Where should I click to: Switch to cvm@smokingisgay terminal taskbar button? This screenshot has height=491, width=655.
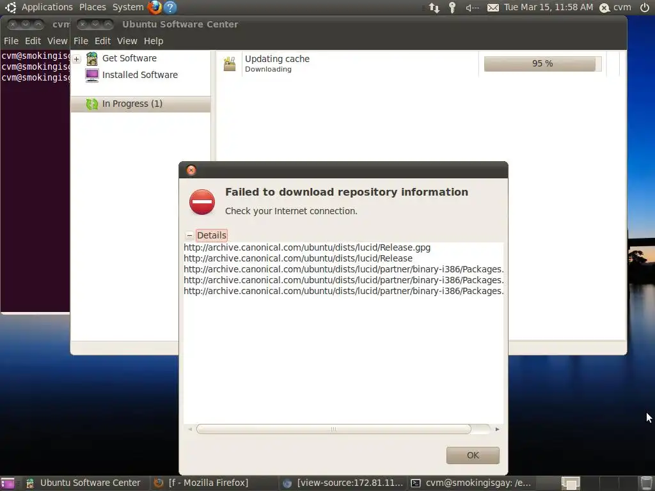point(471,483)
